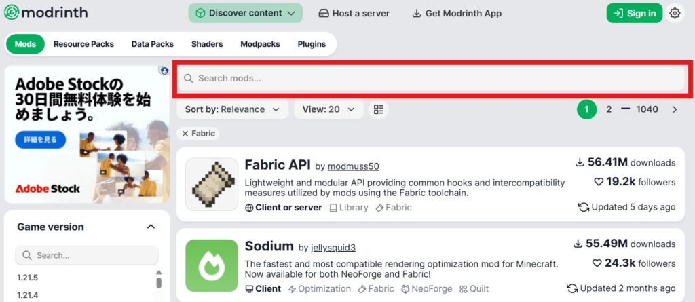Click the Fabric API mod icon
The width and height of the screenshot is (695, 302).
[x=212, y=184]
